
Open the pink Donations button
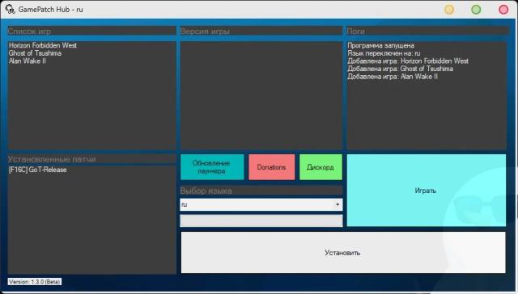(x=272, y=167)
